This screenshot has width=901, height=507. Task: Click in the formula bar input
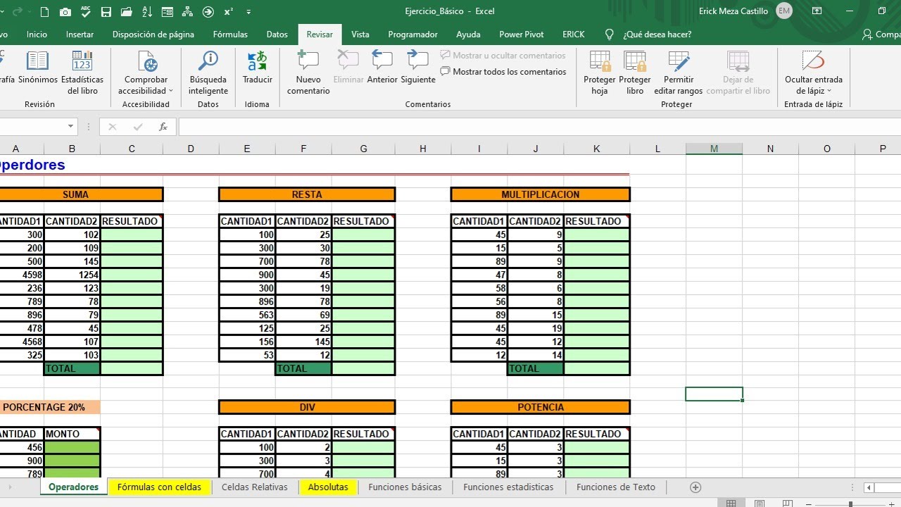pyautogui.click(x=539, y=127)
